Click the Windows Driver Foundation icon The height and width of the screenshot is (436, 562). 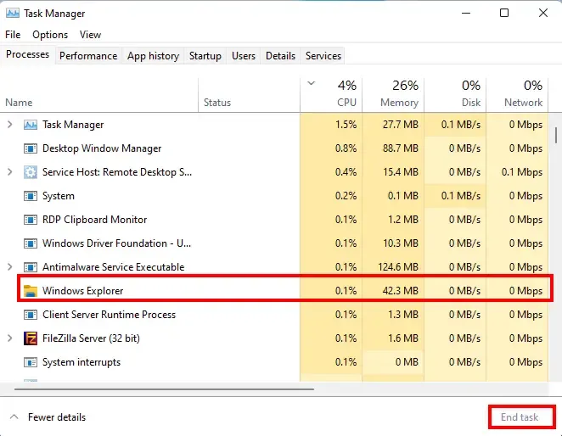tap(31, 243)
